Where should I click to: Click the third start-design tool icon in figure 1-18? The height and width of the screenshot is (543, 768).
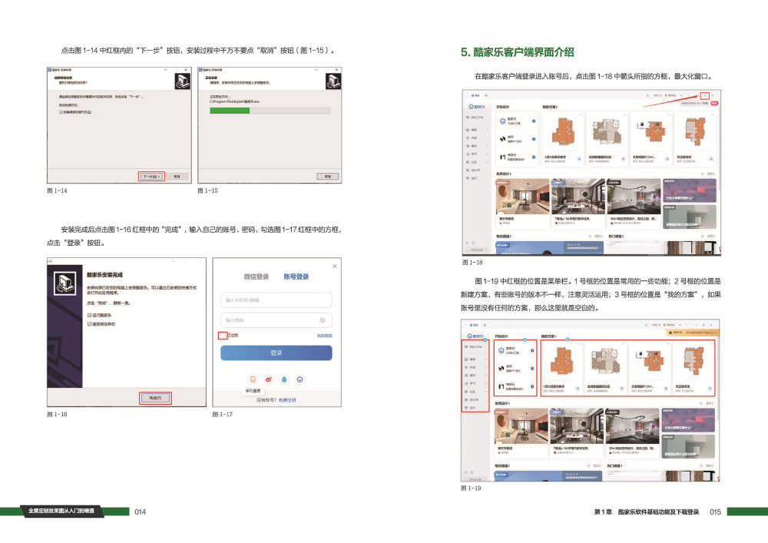click(502, 157)
